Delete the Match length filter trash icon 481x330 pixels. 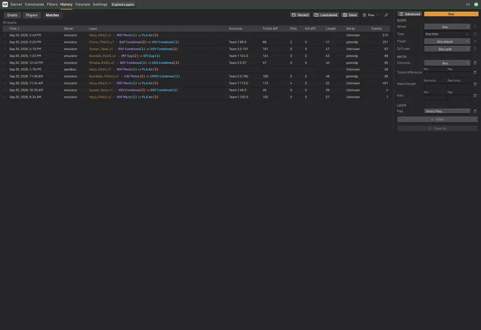click(475, 84)
